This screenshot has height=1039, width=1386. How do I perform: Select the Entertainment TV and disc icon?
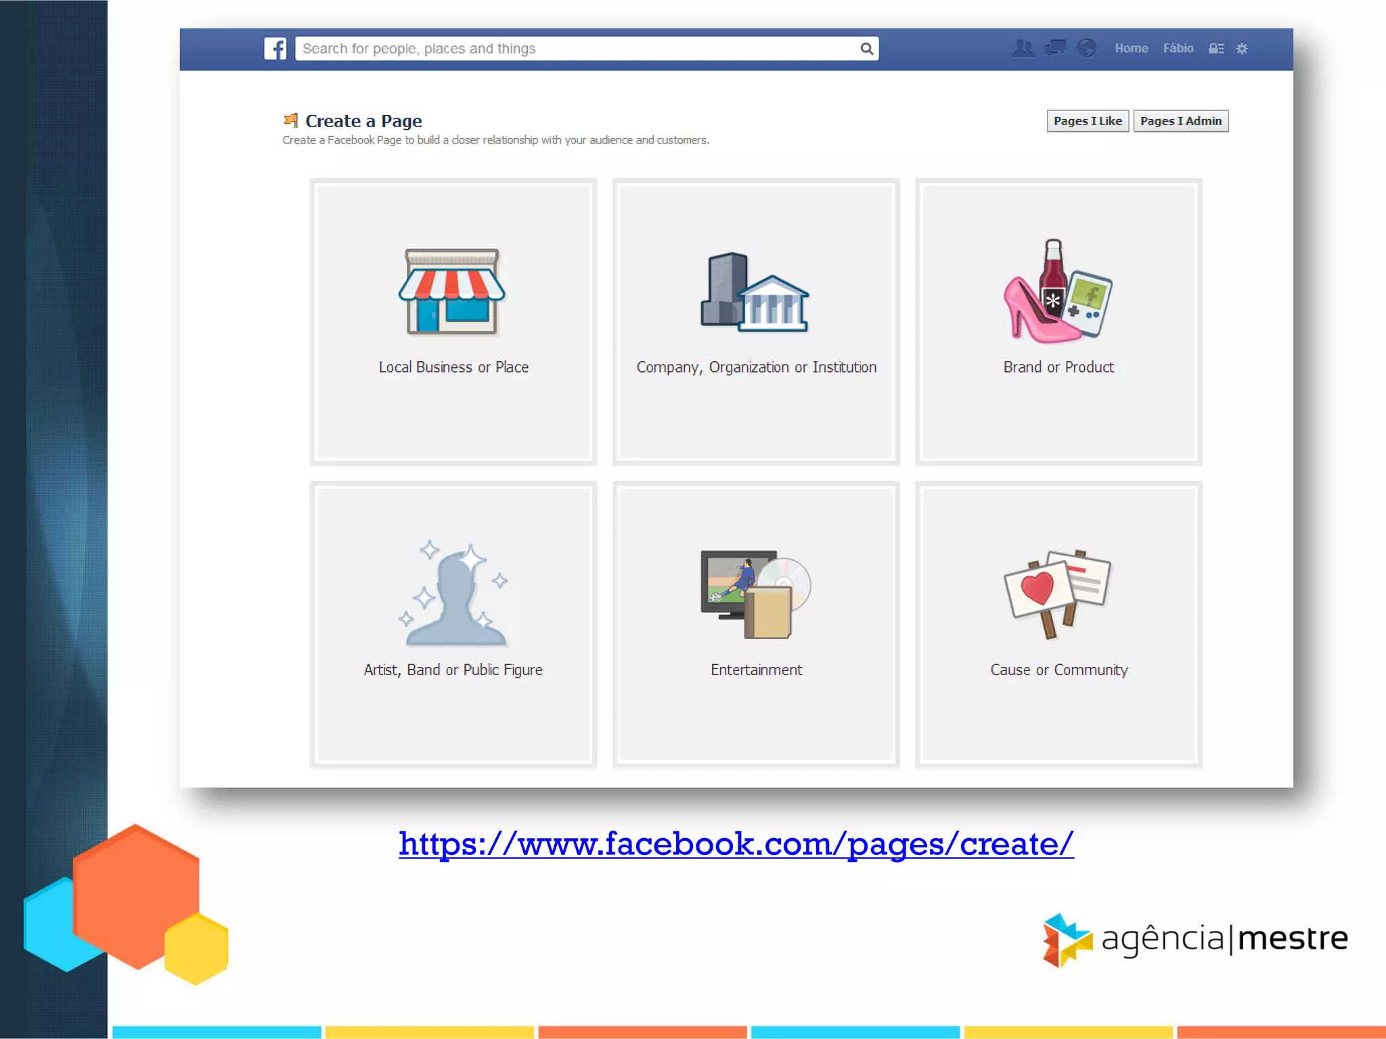756,595
